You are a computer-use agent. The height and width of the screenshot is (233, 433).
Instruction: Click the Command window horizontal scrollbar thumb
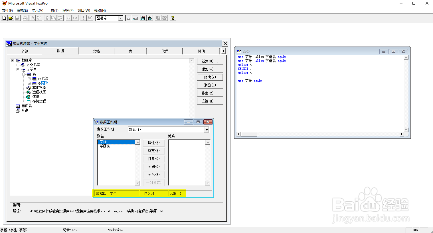pos(249,134)
